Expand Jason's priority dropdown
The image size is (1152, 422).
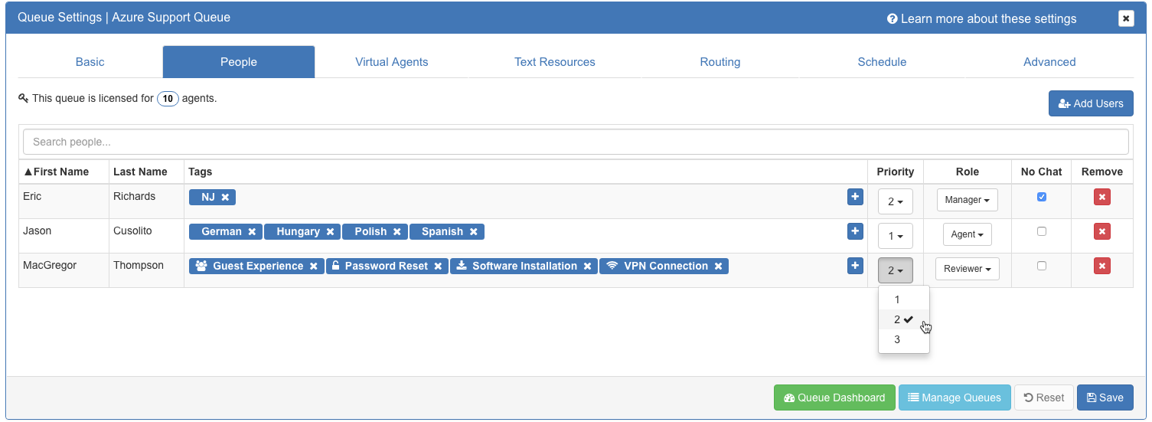pyautogui.click(x=895, y=236)
